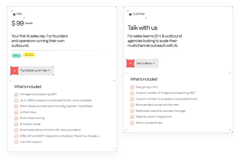Click Custom number of AI Agents prospecting text
Image resolution: width=243 pixels, height=160 pixels.
pyautogui.click(x=166, y=93)
